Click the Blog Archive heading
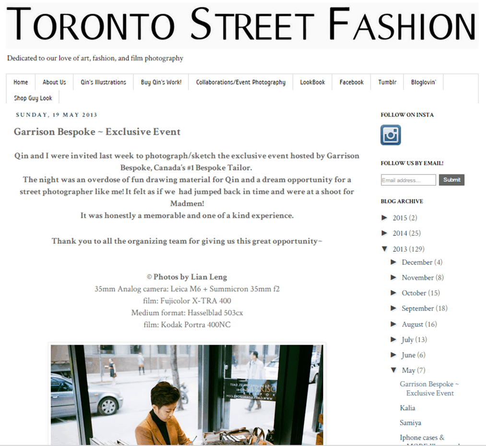Screen dimensions: 486x446 point(402,201)
